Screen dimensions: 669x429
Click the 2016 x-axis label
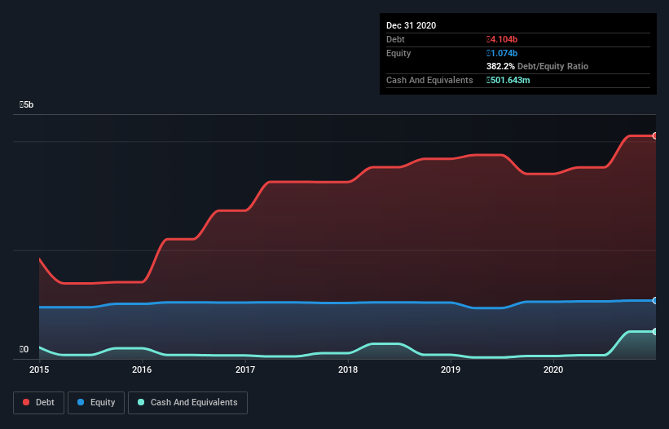click(x=142, y=369)
